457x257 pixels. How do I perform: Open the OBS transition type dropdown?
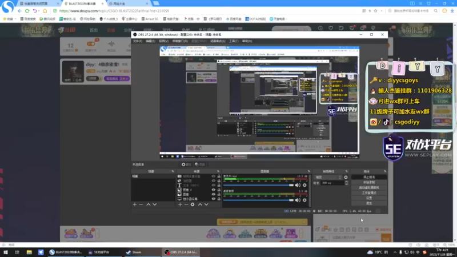pyautogui.click(x=328, y=177)
